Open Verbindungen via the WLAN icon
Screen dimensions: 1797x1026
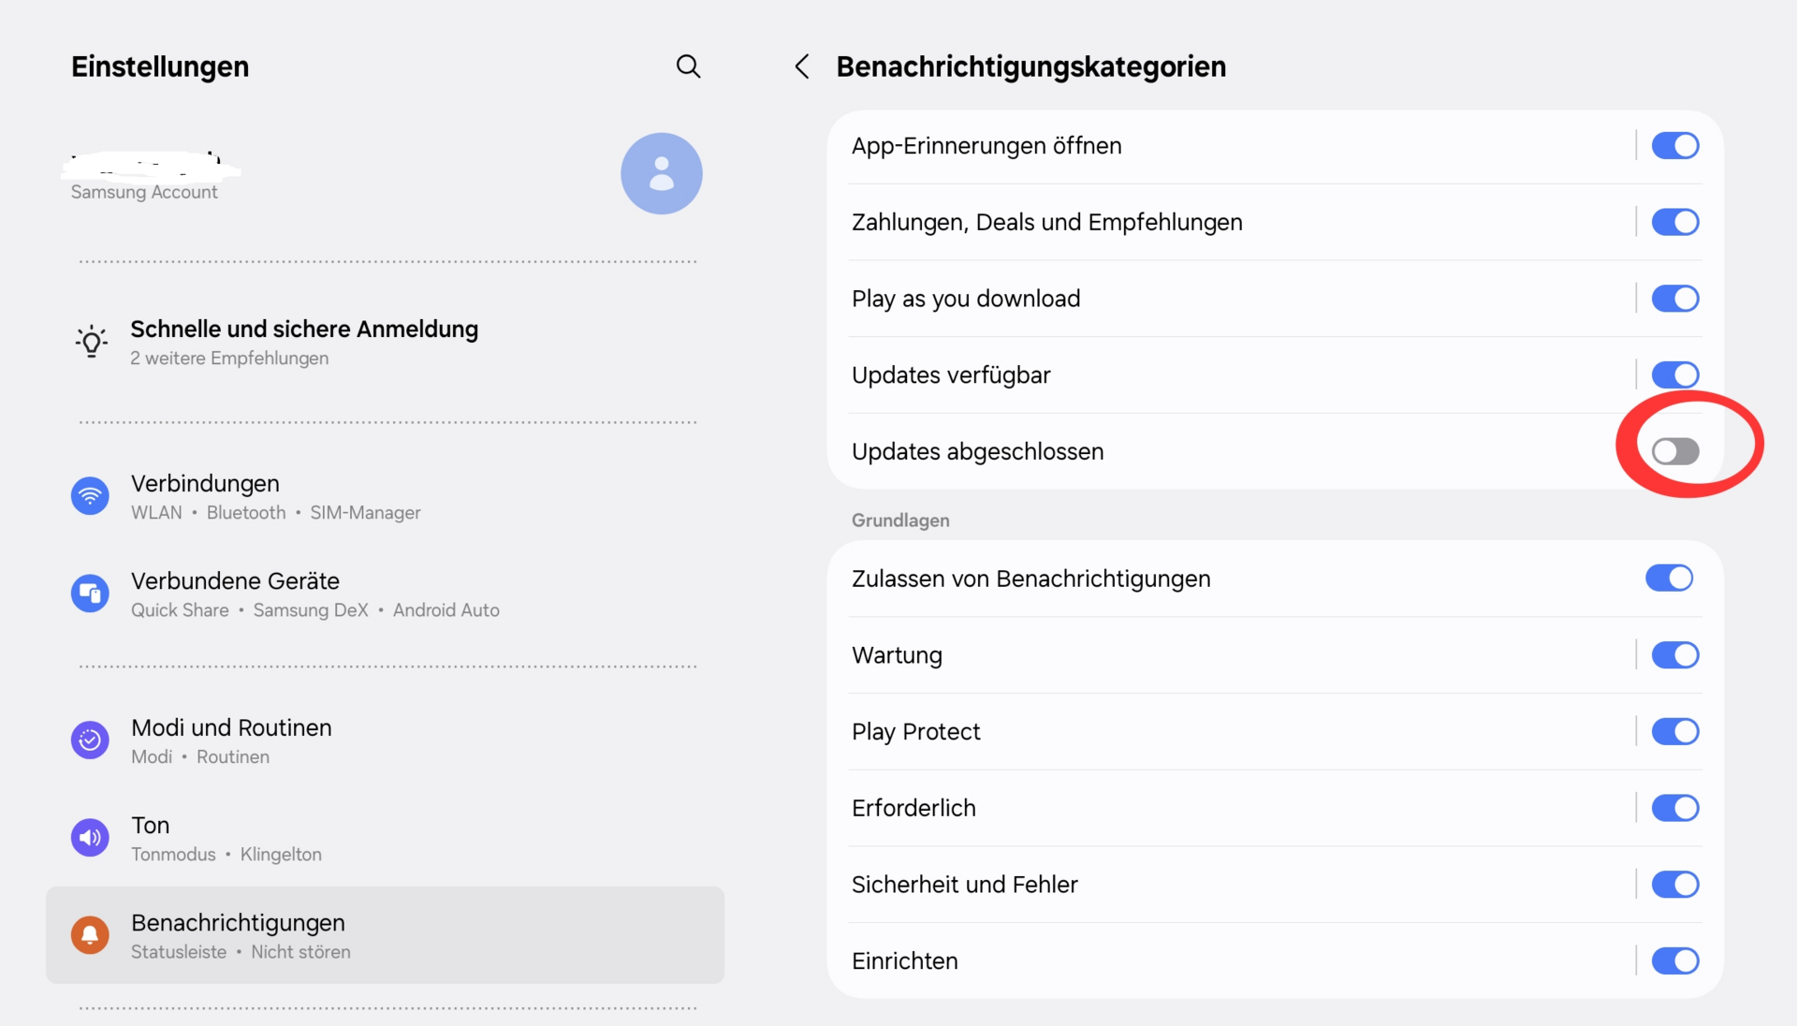pyautogui.click(x=90, y=496)
